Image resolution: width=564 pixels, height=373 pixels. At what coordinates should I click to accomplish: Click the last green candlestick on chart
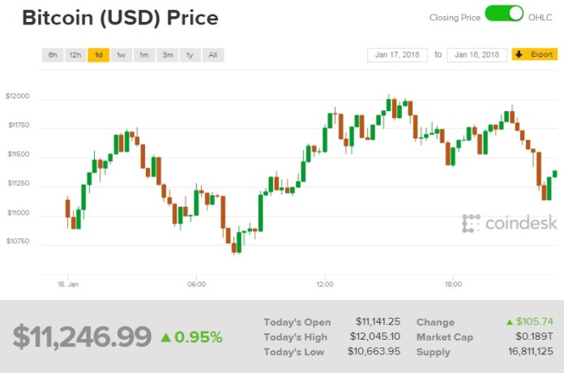pos(555,173)
